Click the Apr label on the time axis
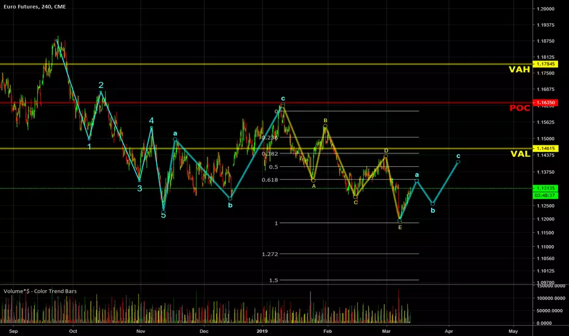The height and width of the screenshot is (336, 569). pyautogui.click(x=449, y=331)
